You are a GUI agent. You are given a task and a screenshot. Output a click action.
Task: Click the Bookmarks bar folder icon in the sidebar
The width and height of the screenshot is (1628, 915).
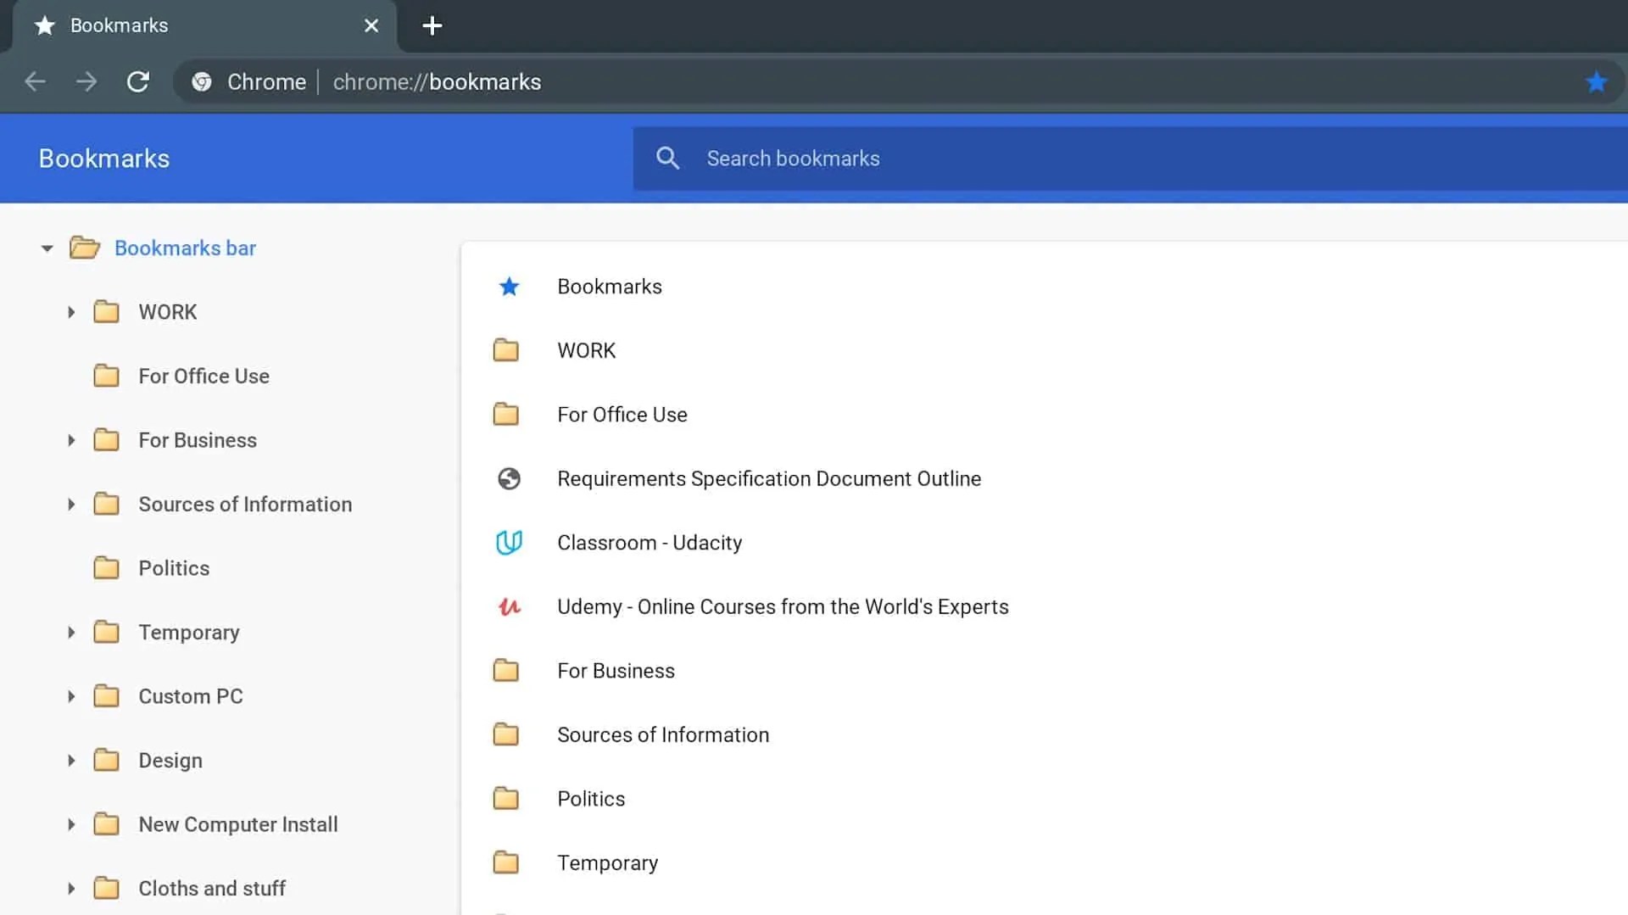click(85, 248)
